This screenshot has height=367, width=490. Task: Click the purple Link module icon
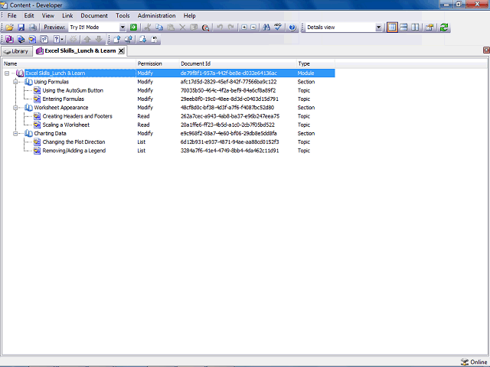coord(10,39)
